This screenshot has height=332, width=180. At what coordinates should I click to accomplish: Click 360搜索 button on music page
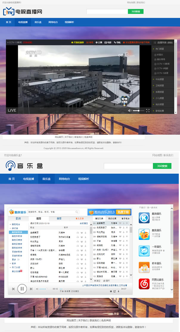[x=162, y=166]
